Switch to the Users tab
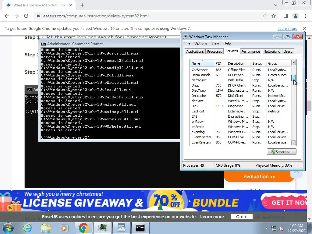This screenshot has height=234, width=312. coord(288,51)
